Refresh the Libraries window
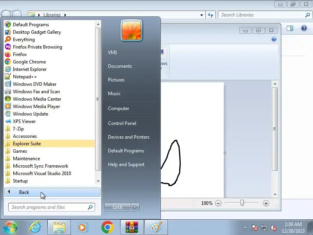Image resolution: width=313 pixels, height=235 pixels. tap(210, 15)
